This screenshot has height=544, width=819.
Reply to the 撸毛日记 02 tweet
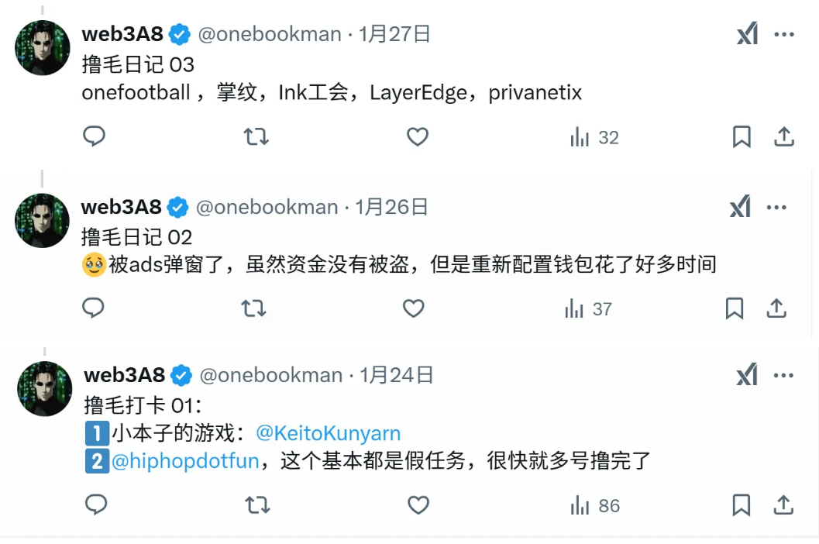coord(94,308)
